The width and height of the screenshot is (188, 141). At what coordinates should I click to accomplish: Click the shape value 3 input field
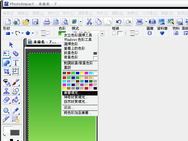point(38,33)
